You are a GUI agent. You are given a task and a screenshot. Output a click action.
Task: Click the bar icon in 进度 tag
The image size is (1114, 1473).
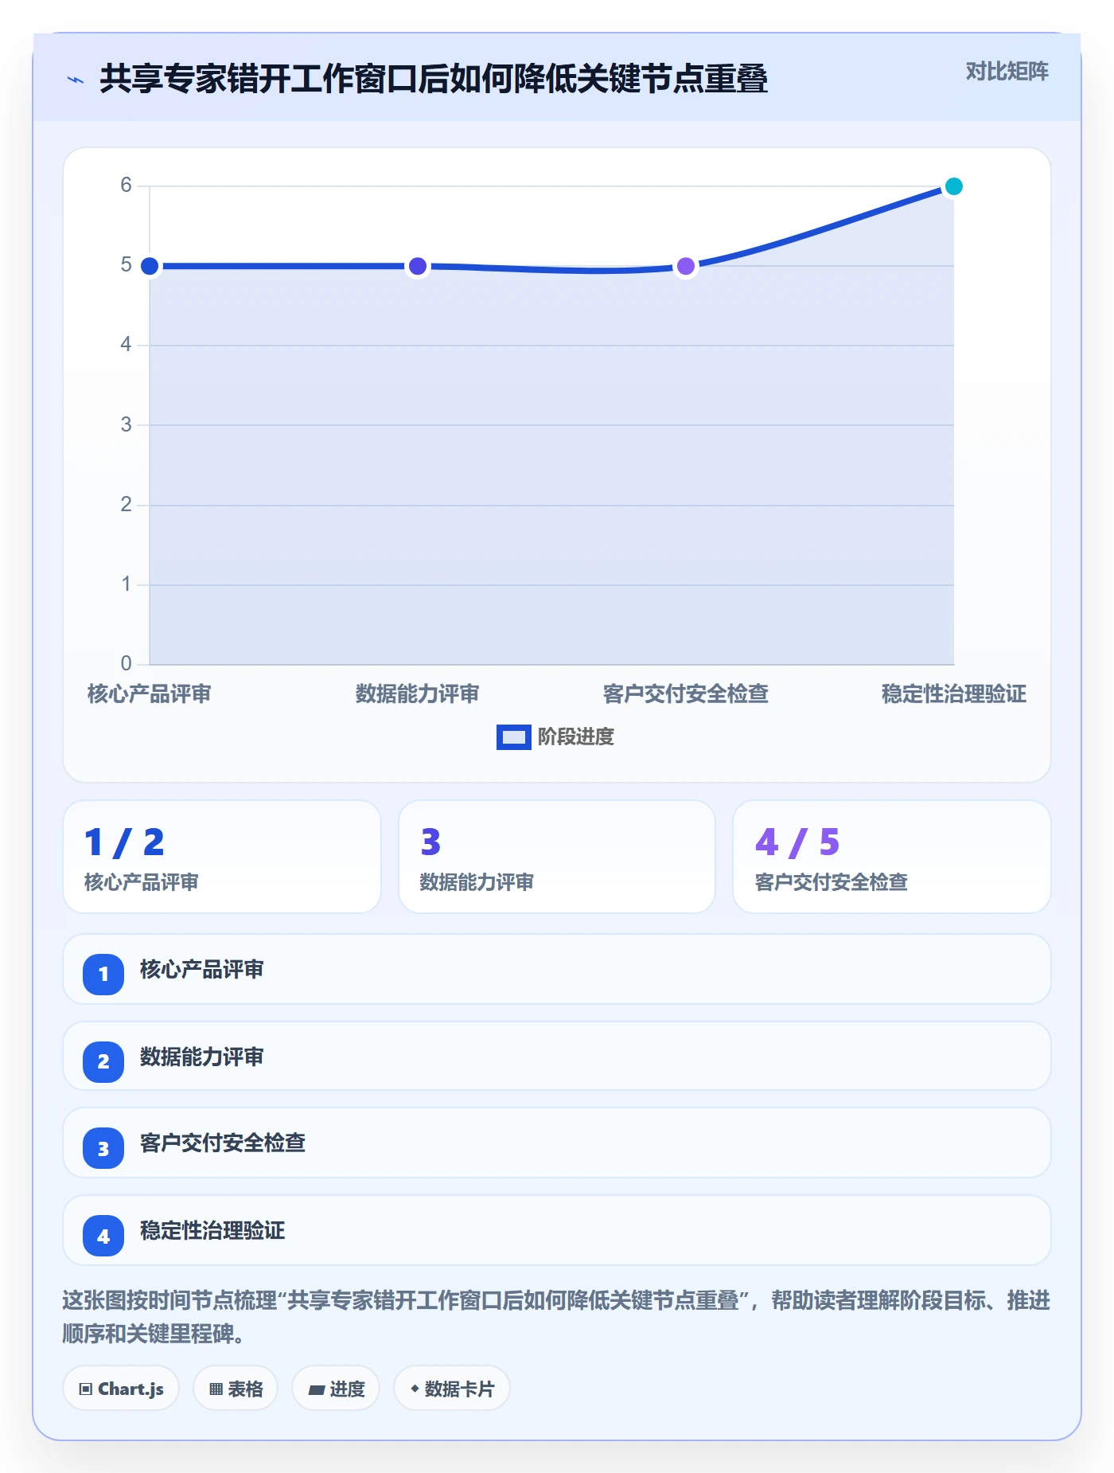[317, 1390]
